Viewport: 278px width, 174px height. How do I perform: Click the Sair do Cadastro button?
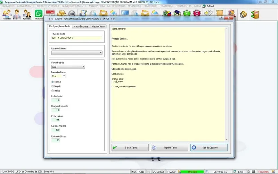209,148
